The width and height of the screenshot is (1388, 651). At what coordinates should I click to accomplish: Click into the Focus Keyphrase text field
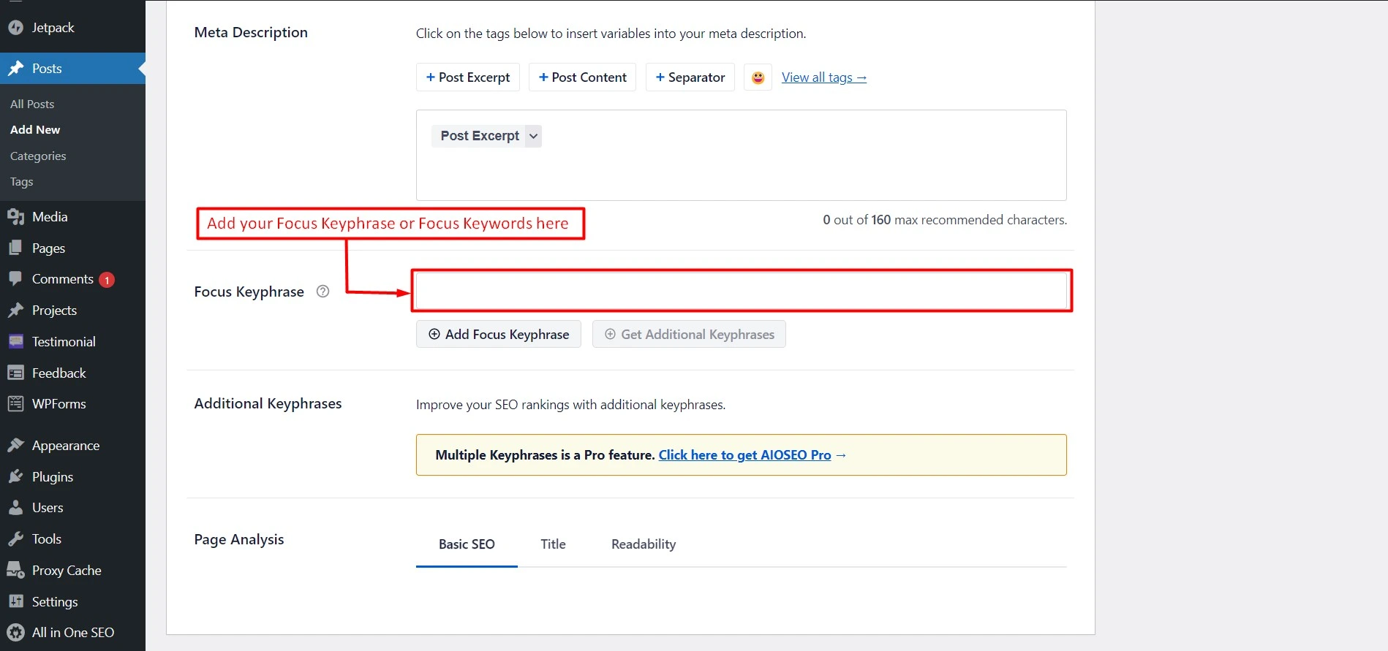point(741,291)
